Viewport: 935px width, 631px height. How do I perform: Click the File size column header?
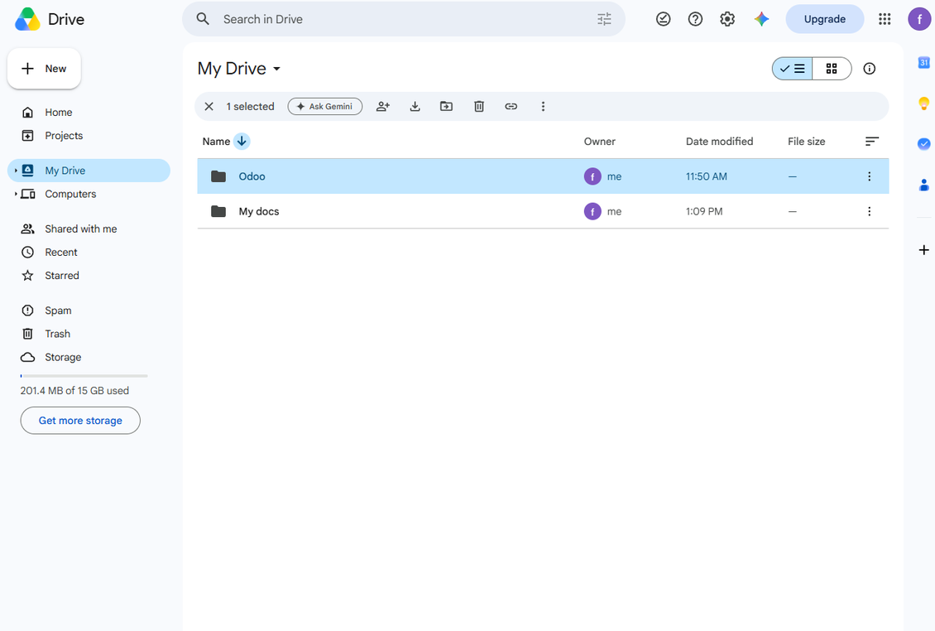806,142
